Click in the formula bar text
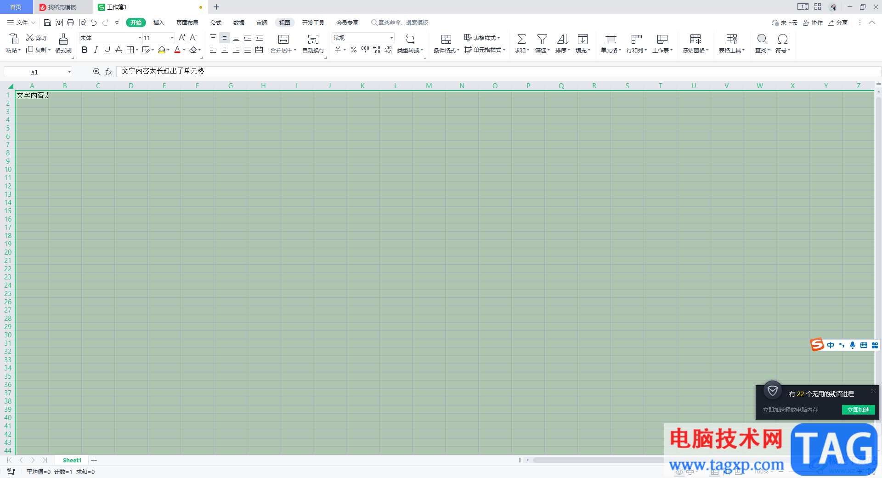882x478 pixels. click(163, 71)
